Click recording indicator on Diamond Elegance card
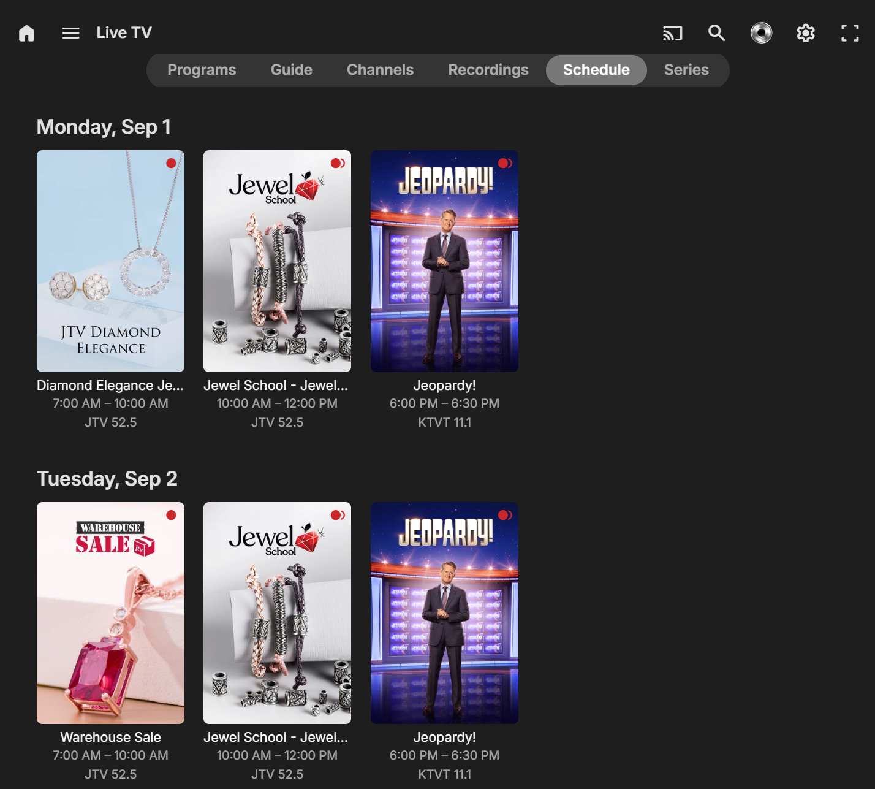875x789 pixels. (x=171, y=163)
